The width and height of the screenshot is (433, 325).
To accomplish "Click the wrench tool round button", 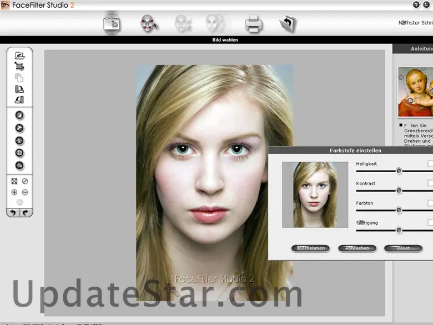I will [x=19, y=128].
